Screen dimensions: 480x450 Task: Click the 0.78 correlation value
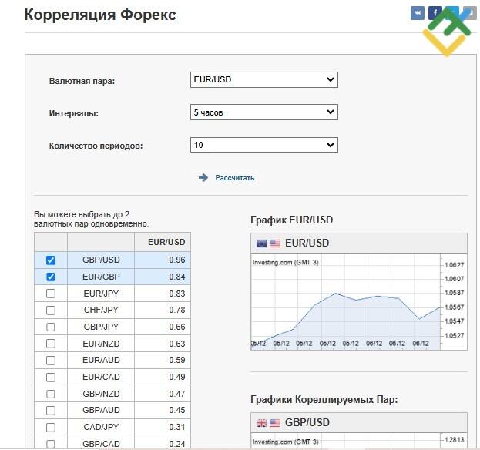177,310
